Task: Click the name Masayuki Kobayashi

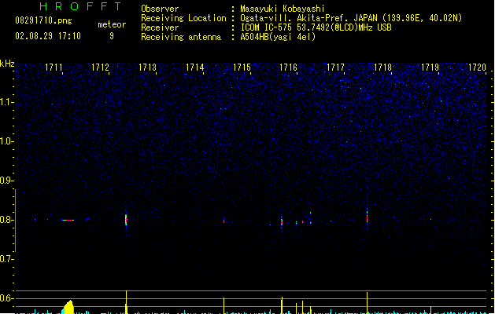Action: pos(283,9)
